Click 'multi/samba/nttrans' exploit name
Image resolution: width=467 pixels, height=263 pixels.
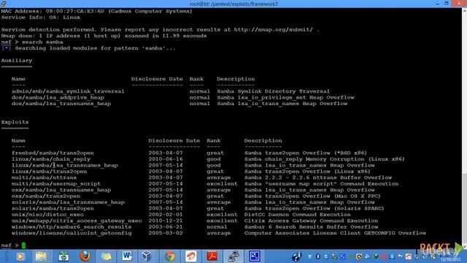[44, 178]
